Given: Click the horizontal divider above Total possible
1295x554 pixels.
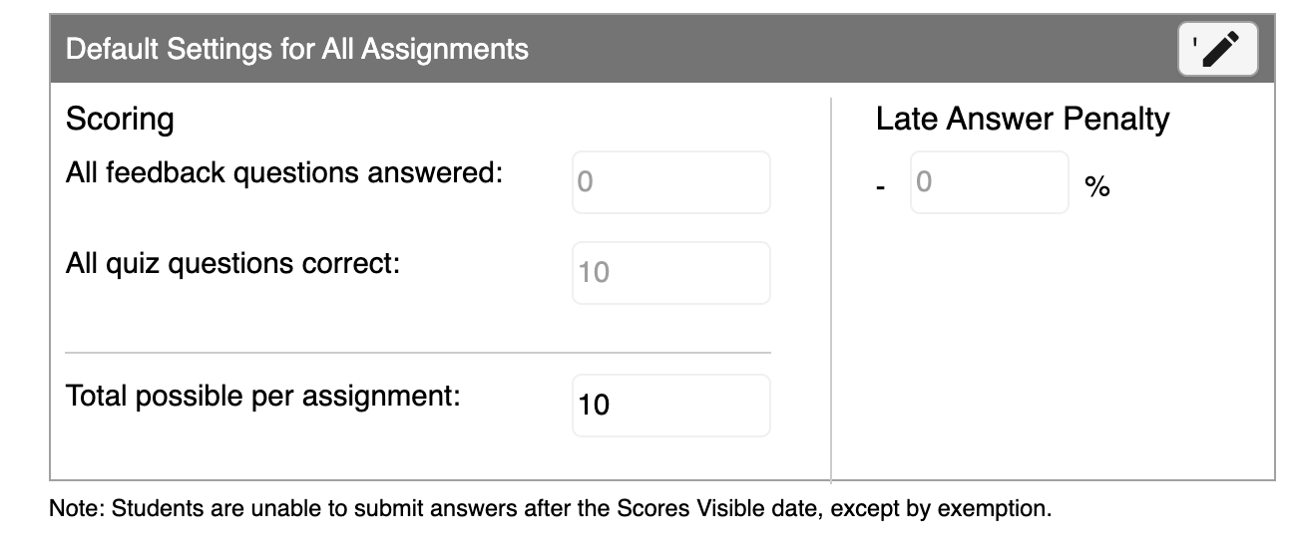Looking at the screenshot, I should (x=418, y=353).
